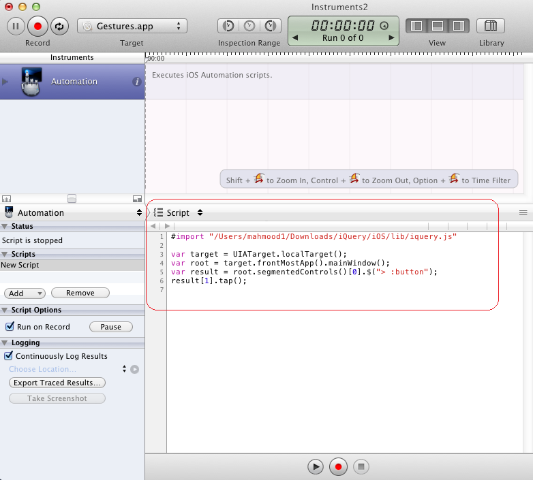The width and height of the screenshot is (533, 480).
Task: Click the small chart icon below the instruments list
Action: (x=6, y=199)
